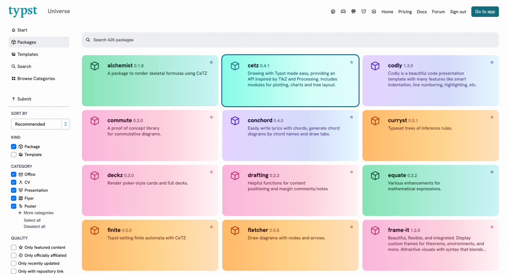Click the typst logo
The width and height of the screenshot is (509, 274).
pos(23,11)
